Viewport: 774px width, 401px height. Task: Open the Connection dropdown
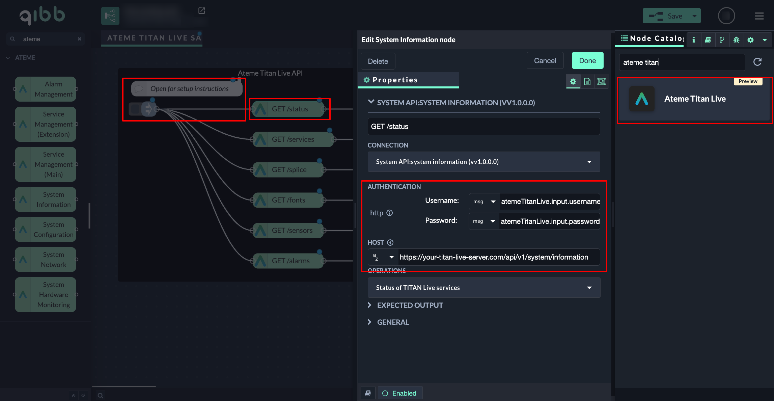click(483, 162)
